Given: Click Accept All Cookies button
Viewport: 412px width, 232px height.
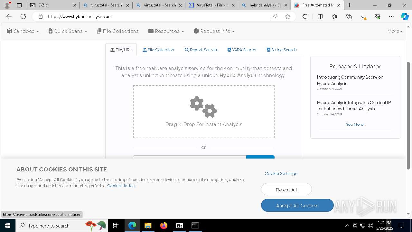Looking at the screenshot, I should tap(297, 205).
